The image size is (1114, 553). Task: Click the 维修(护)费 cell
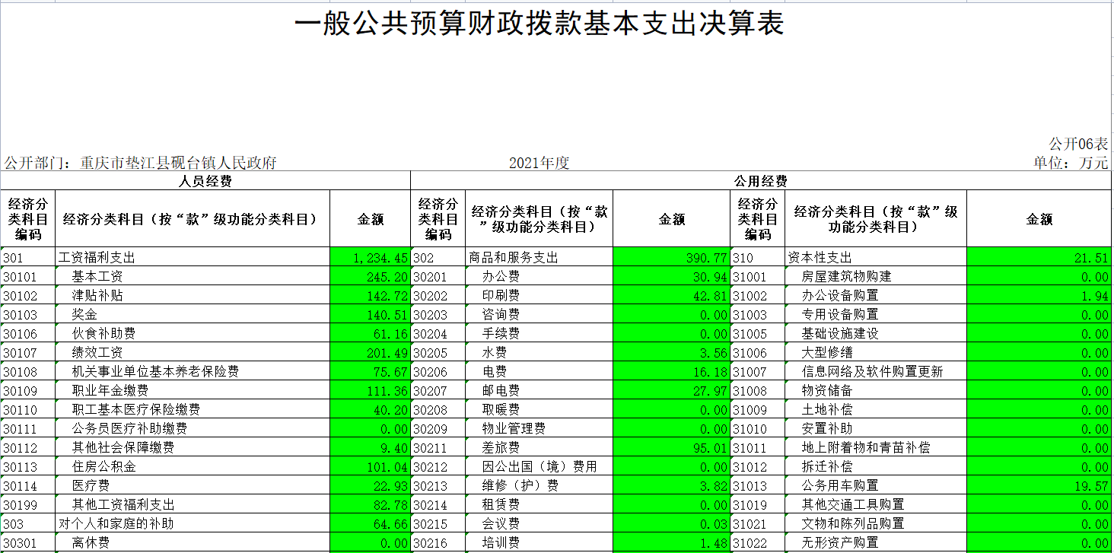pyautogui.click(x=539, y=485)
